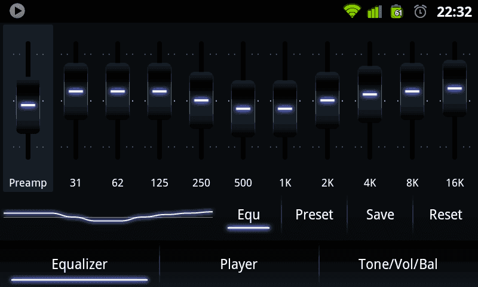Click the 125 Hz band slider knob
The width and height of the screenshot is (478, 287).
coord(160,91)
